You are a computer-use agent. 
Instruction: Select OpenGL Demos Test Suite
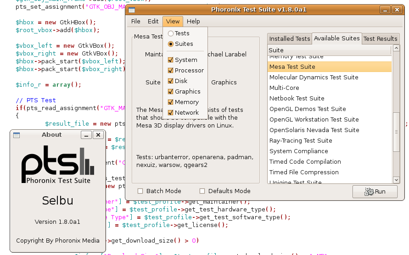click(330, 109)
